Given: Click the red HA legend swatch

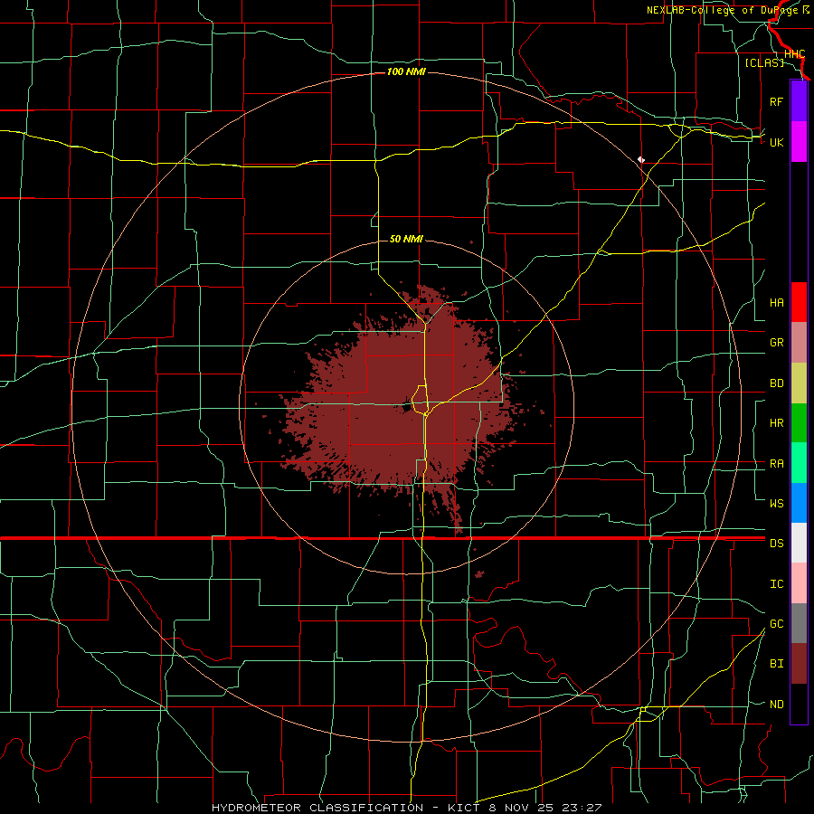Looking at the screenshot, I should (x=799, y=302).
